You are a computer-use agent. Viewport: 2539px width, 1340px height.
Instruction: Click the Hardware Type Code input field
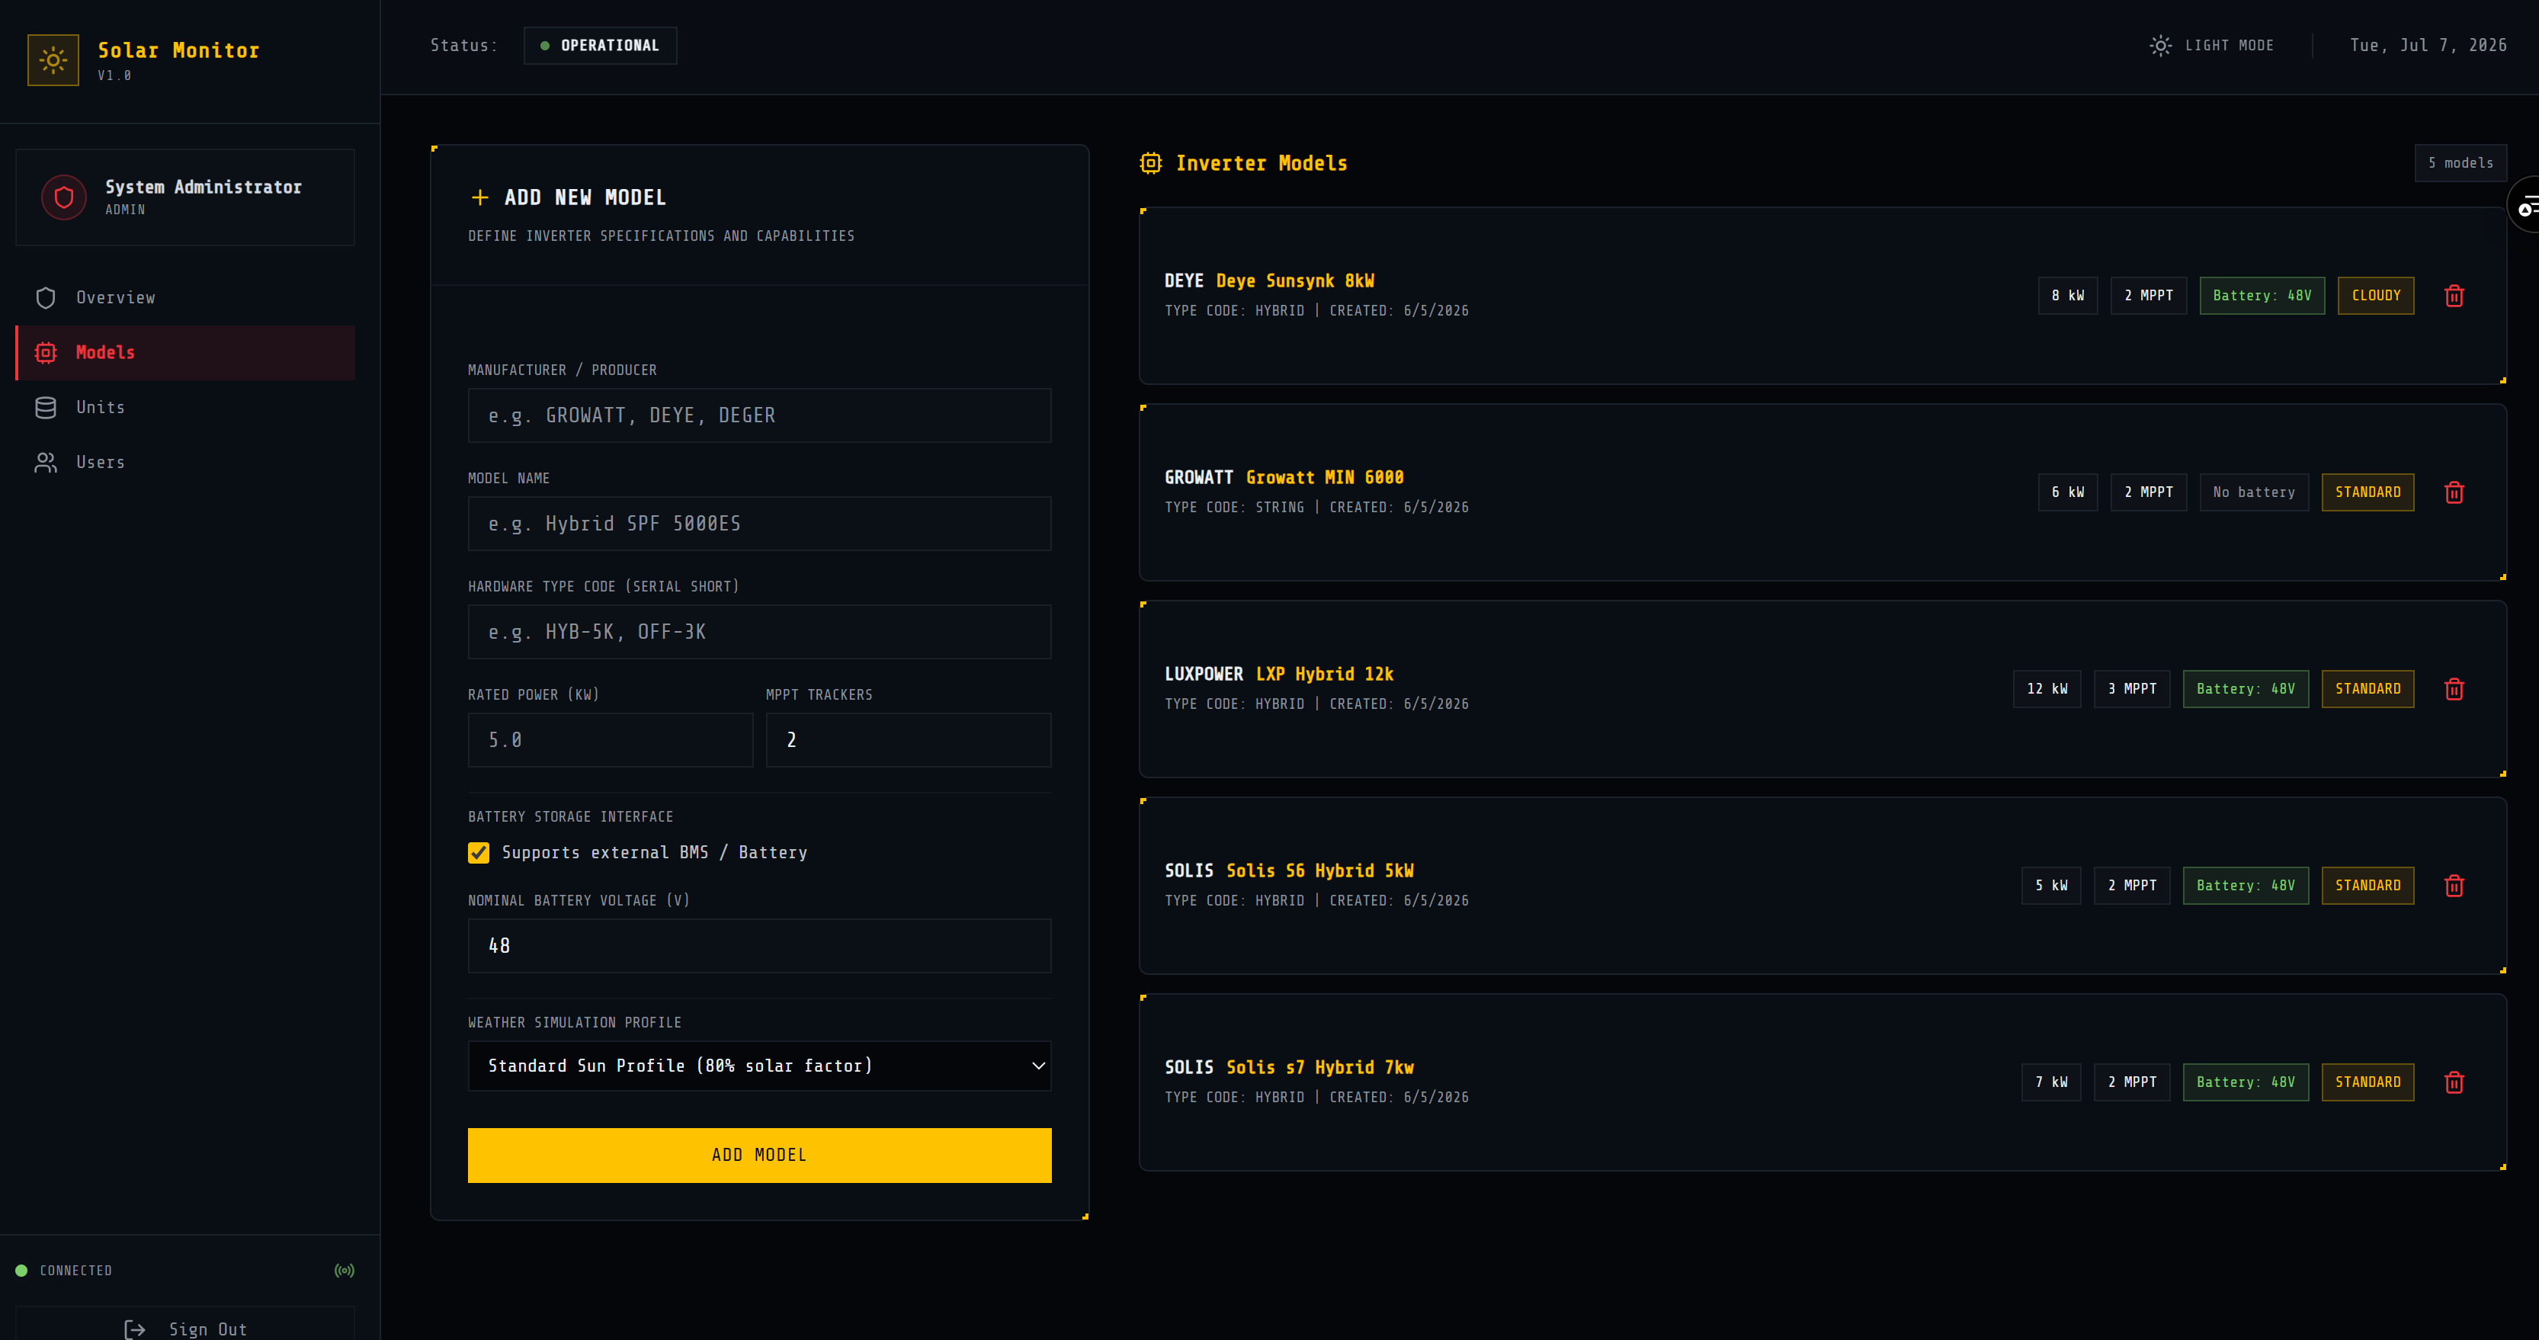coord(759,633)
